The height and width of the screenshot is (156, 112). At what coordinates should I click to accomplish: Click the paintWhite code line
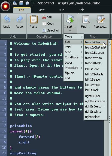click(21, 126)
